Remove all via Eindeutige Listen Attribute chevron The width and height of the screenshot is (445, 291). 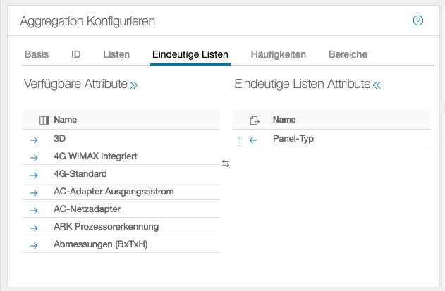[x=377, y=85]
